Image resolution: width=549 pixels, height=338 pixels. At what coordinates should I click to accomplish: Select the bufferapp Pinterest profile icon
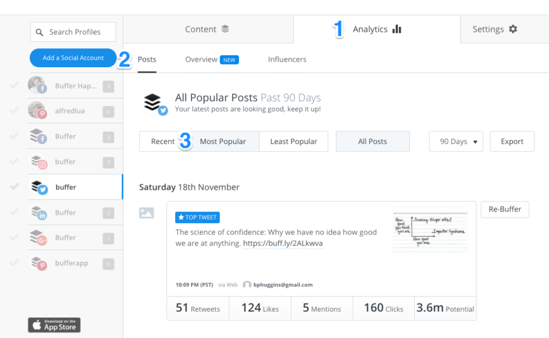(x=38, y=263)
